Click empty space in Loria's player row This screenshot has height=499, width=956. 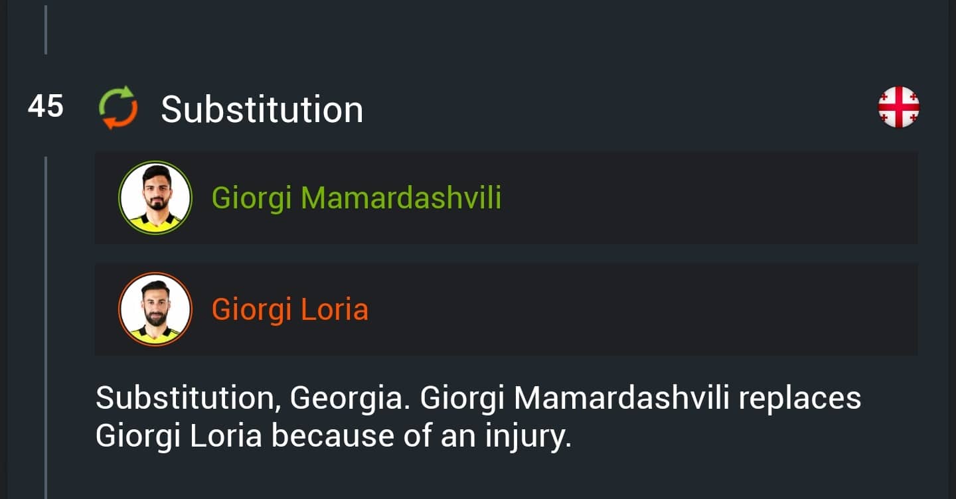(x=637, y=309)
